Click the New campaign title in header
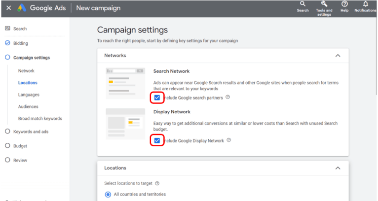Screen dimensions: 378x201 98,8
